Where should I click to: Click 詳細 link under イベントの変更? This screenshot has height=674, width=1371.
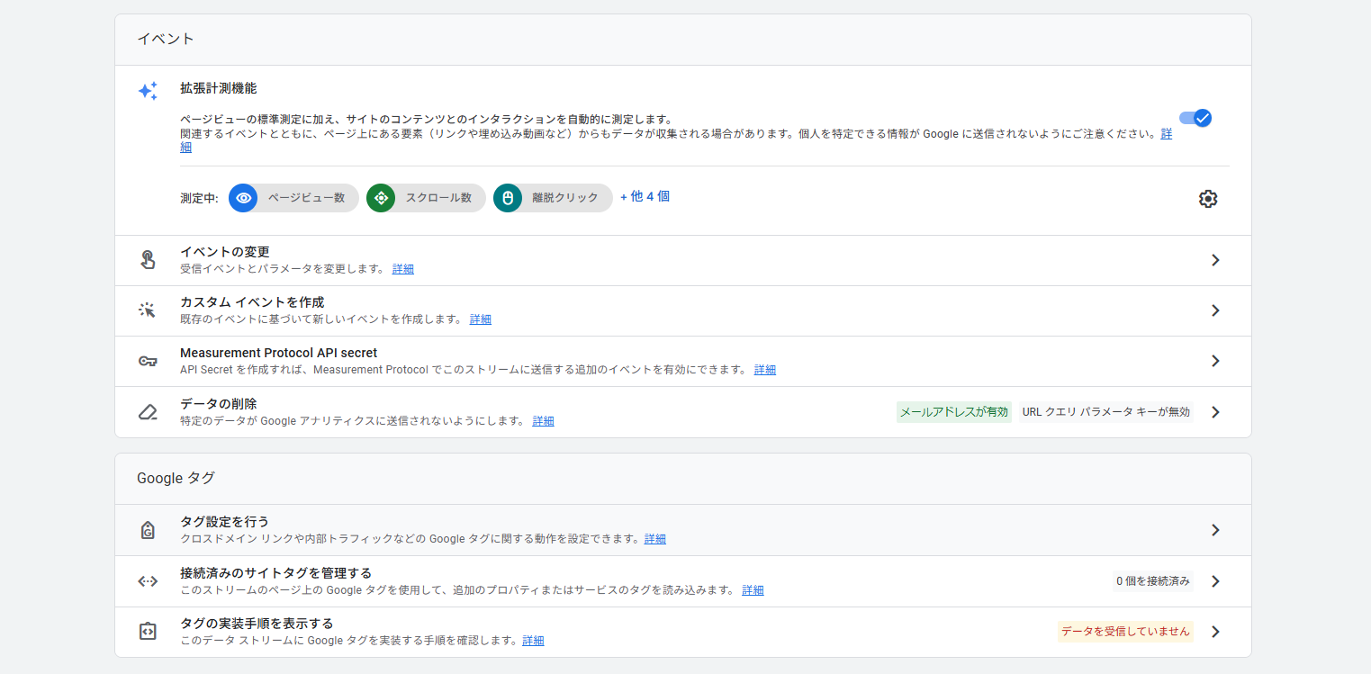(x=403, y=269)
